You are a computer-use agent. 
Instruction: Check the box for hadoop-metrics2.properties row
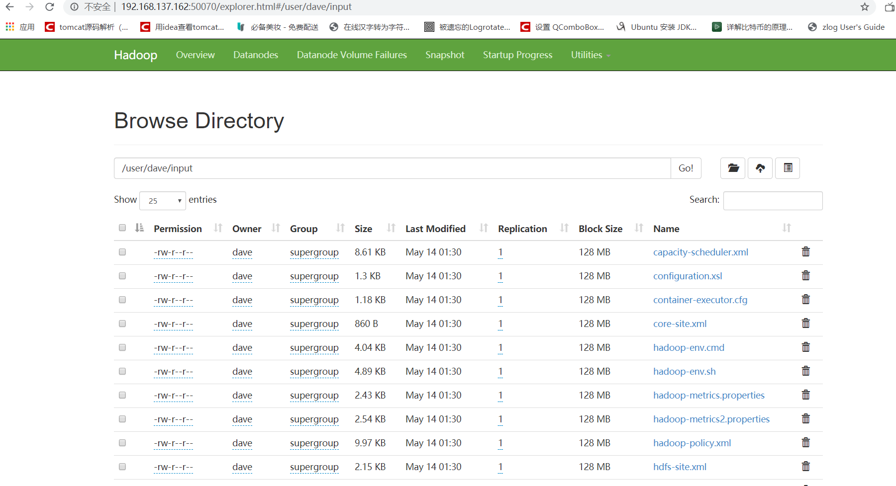click(x=122, y=419)
